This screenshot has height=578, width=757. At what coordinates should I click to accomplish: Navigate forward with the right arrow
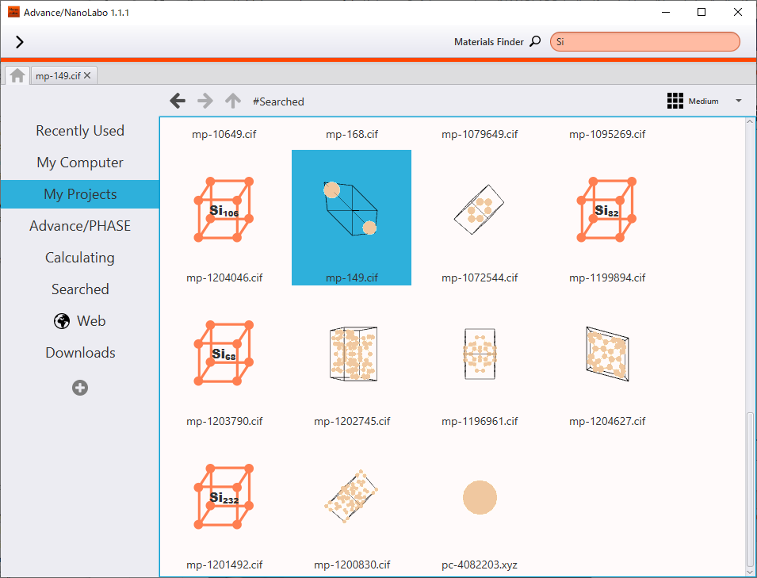(x=205, y=101)
